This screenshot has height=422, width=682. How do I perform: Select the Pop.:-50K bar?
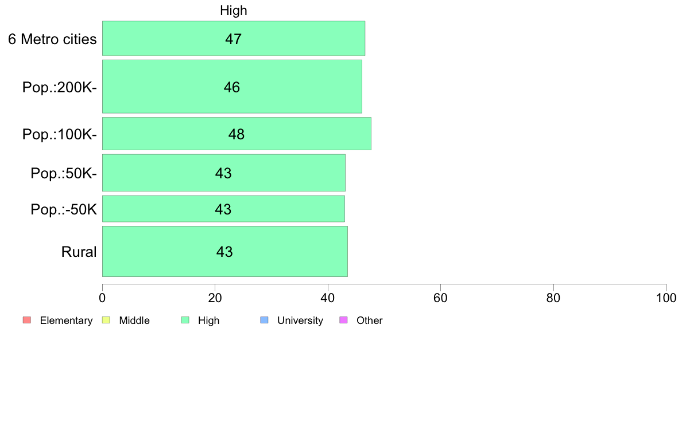[x=223, y=209]
